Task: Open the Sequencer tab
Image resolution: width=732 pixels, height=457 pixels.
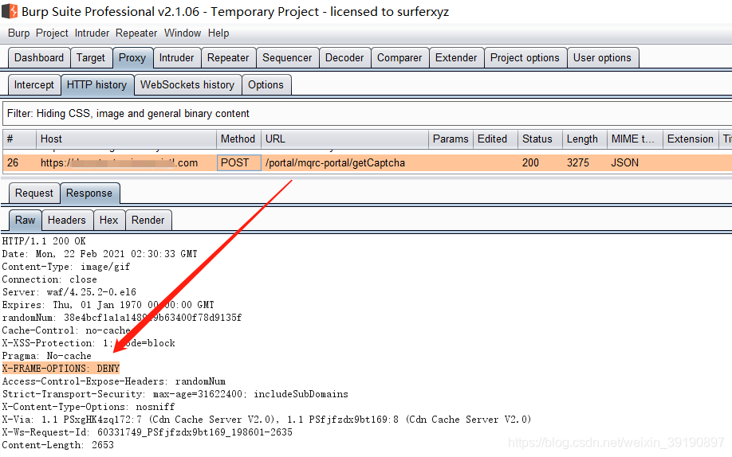Action: [287, 58]
